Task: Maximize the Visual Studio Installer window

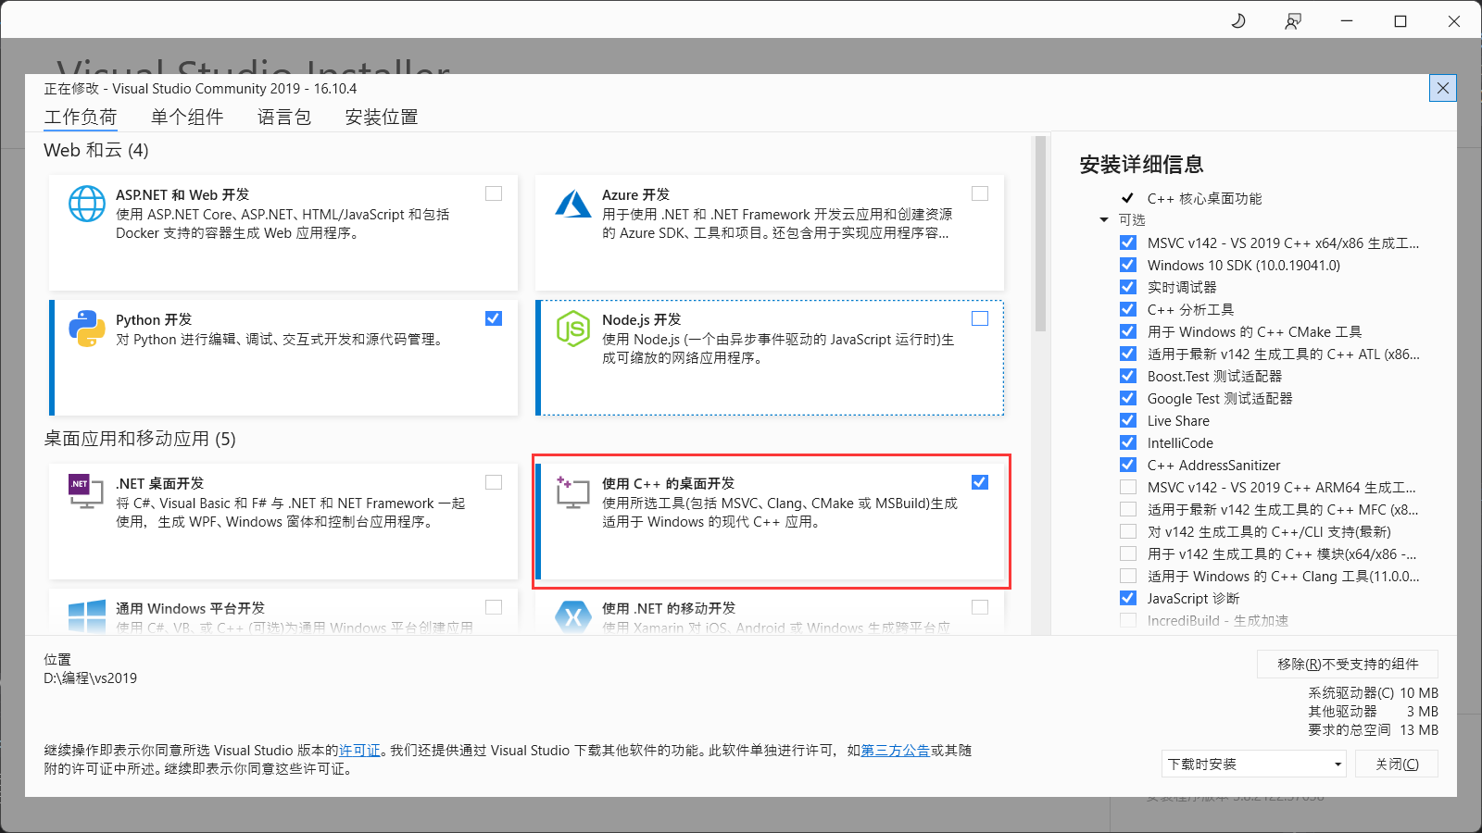Action: tap(1400, 20)
